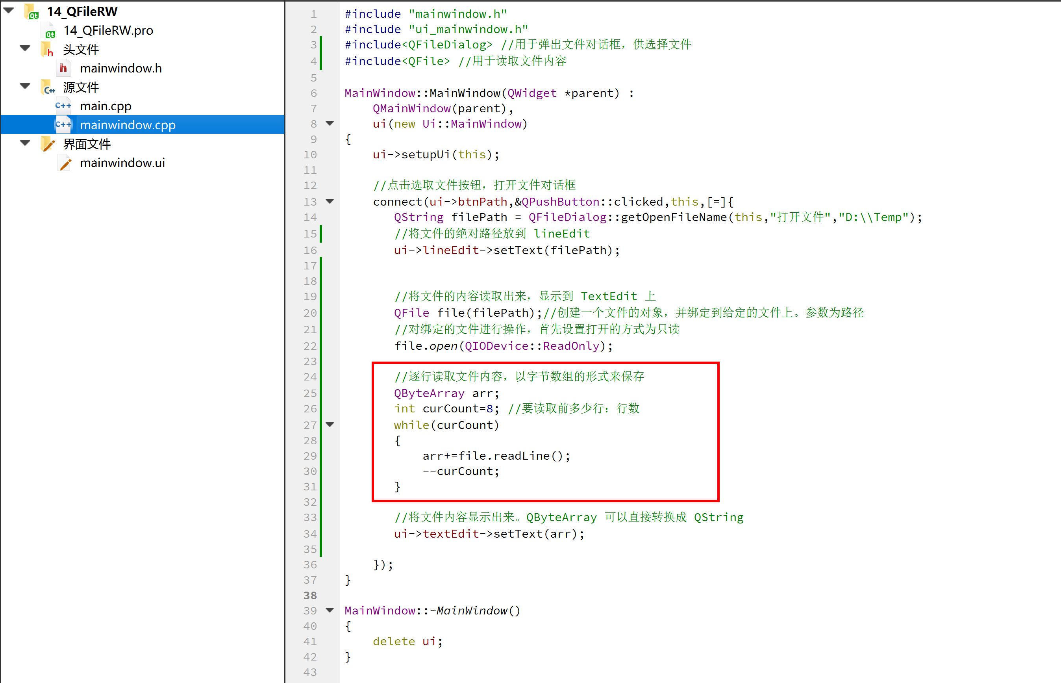1061x683 pixels.
Task: Collapse the 界面文件 group
Action: pos(25,143)
